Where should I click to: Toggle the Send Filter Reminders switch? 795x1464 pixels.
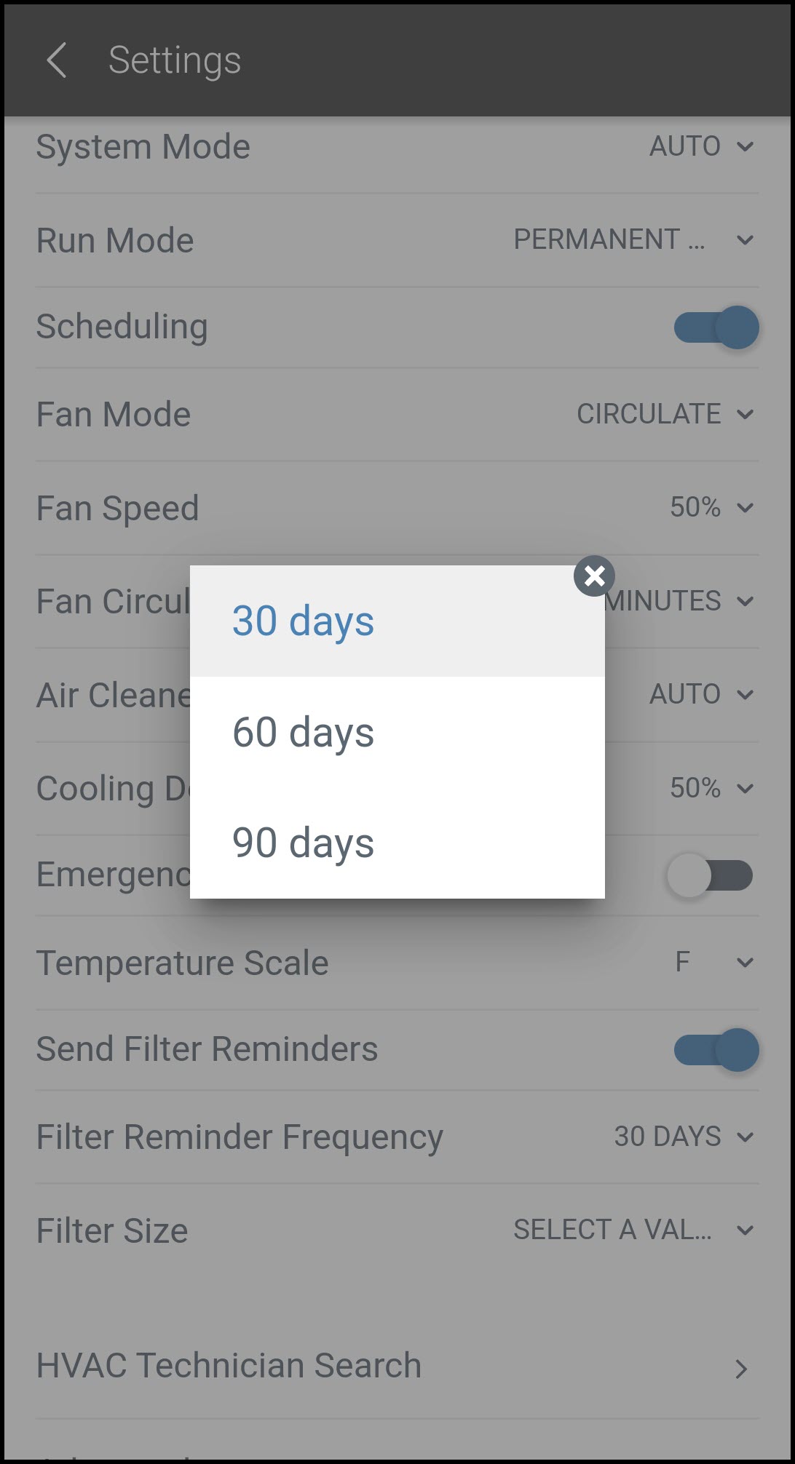pos(716,1049)
